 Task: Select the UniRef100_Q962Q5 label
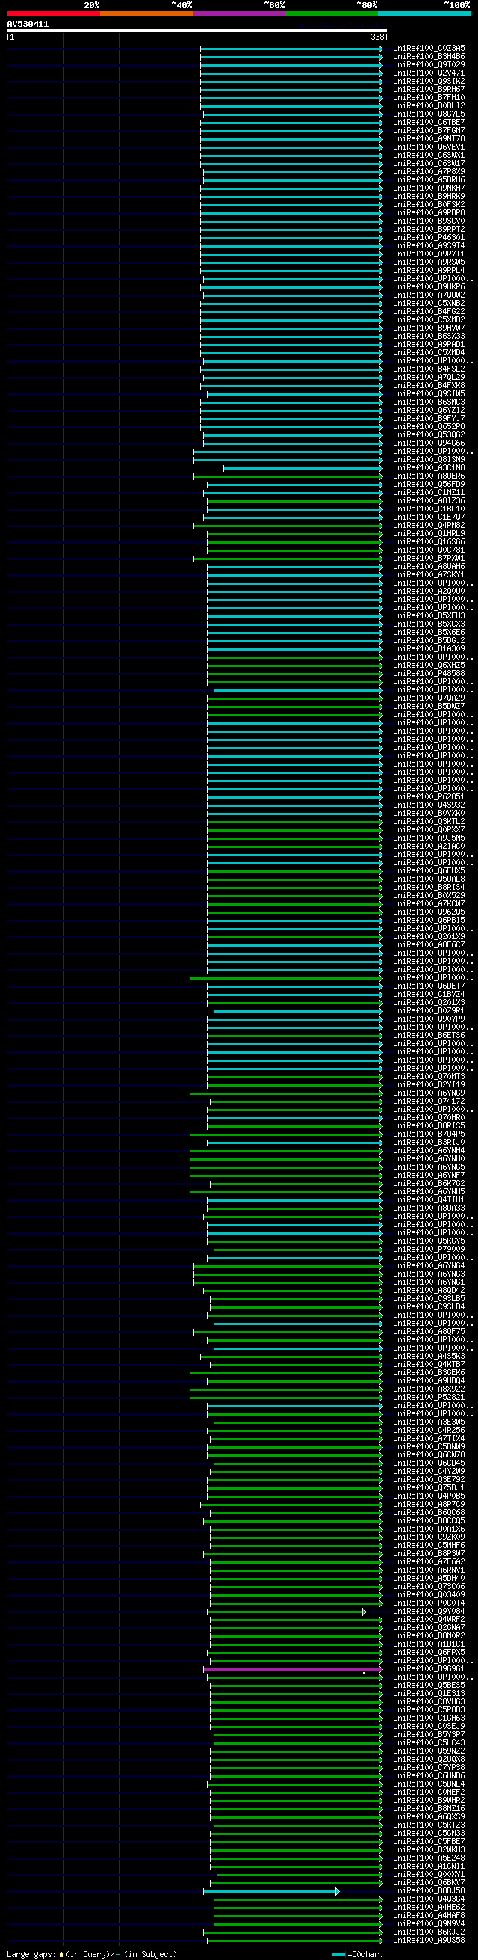tap(429, 912)
